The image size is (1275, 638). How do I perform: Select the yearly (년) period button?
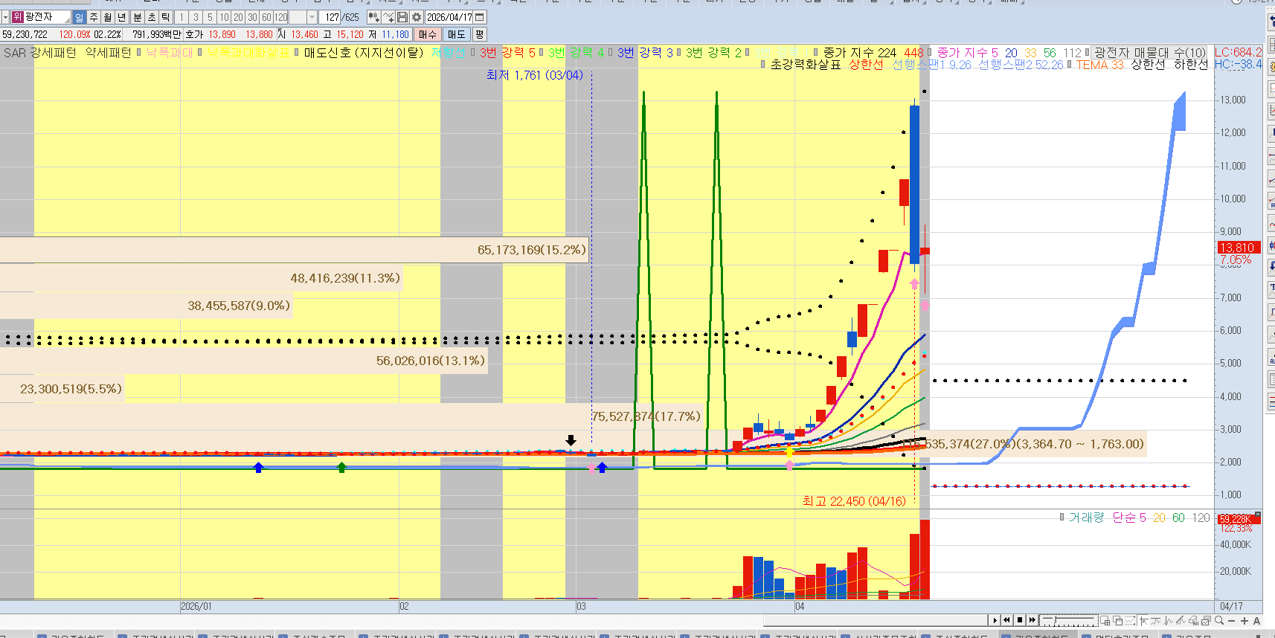(x=122, y=17)
